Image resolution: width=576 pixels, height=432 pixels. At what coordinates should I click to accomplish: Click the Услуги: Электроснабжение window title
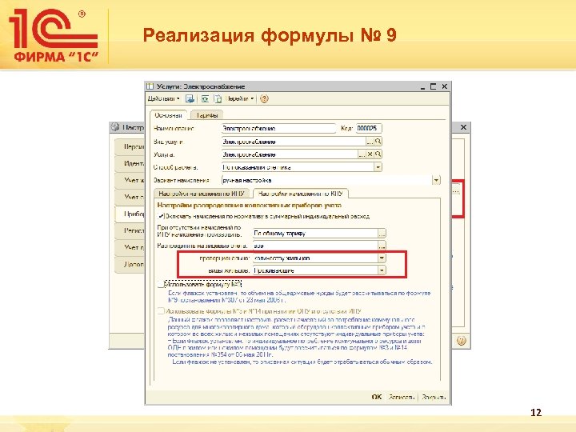(x=201, y=86)
